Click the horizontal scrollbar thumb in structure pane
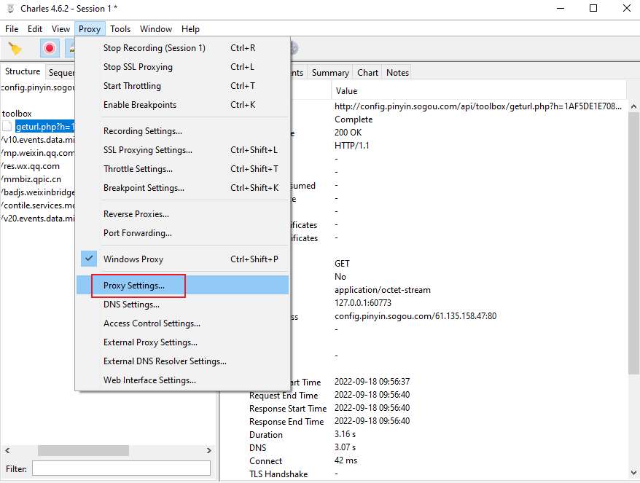The height and width of the screenshot is (483, 640). tap(83, 450)
